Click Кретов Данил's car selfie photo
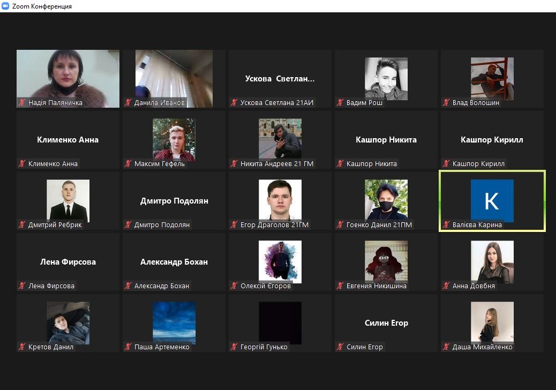The height and width of the screenshot is (390, 556). (x=68, y=322)
